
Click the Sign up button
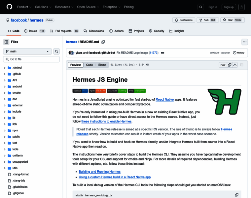click(229, 7)
